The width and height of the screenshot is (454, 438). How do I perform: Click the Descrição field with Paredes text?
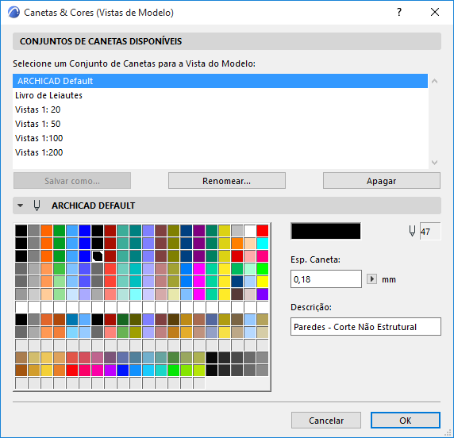point(366,327)
